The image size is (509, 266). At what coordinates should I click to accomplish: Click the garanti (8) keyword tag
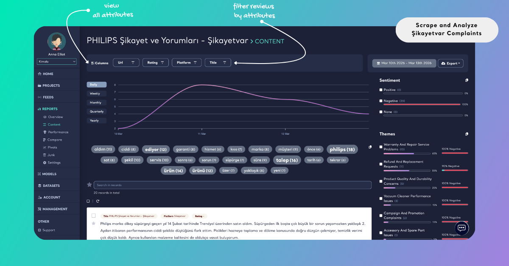click(x=186, y=149)
